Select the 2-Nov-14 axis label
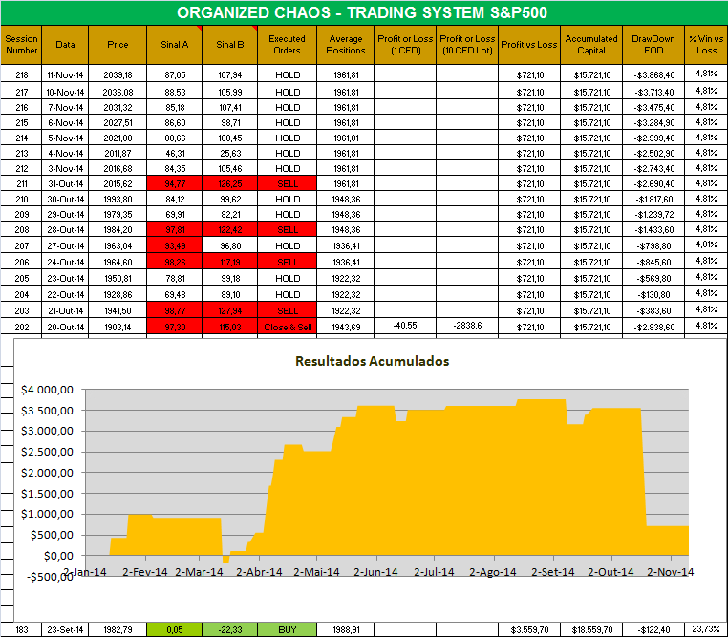This screenshot has height=637, width=728. tap(670, 572)
